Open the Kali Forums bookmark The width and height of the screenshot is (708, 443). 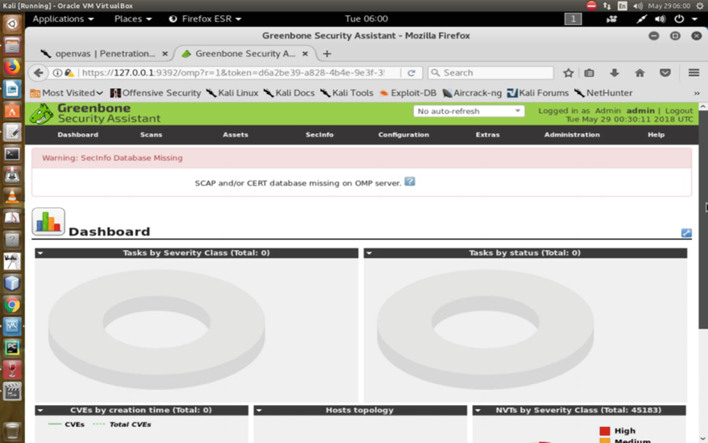[538, 93]
